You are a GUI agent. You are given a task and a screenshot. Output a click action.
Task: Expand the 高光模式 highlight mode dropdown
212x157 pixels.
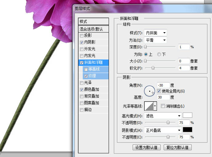pos(163,116)
